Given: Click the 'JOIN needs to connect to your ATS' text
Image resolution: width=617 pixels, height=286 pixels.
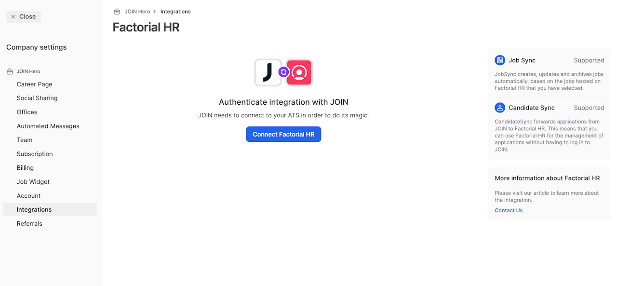Looking at the screenshot, I should 283,115.
